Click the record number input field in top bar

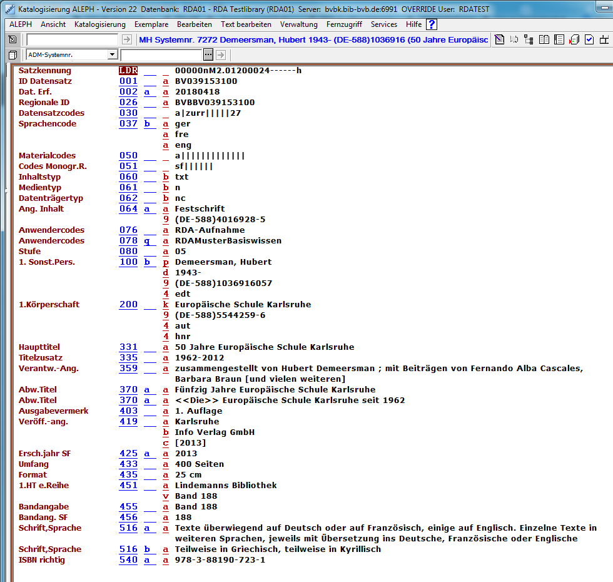pyautogui.click(x=72, y=39)
